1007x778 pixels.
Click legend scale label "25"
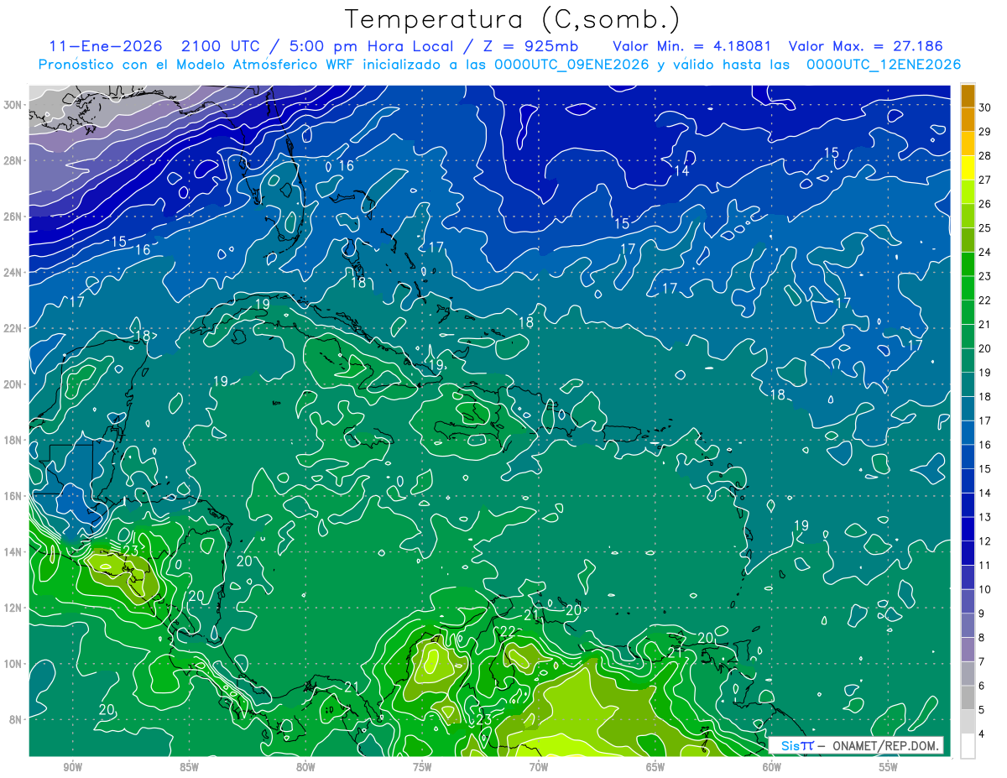(985, 227)
